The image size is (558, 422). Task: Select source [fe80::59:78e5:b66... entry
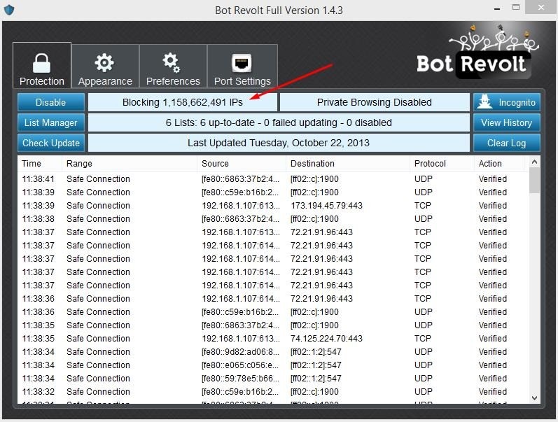(x=240, y=378)
